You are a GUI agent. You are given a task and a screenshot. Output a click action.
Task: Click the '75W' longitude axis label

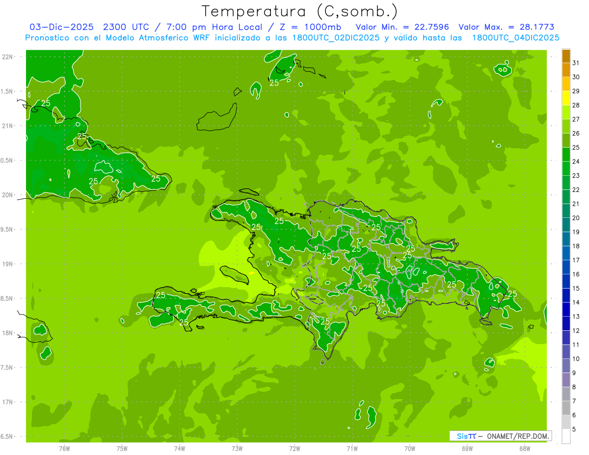(122, 449)
